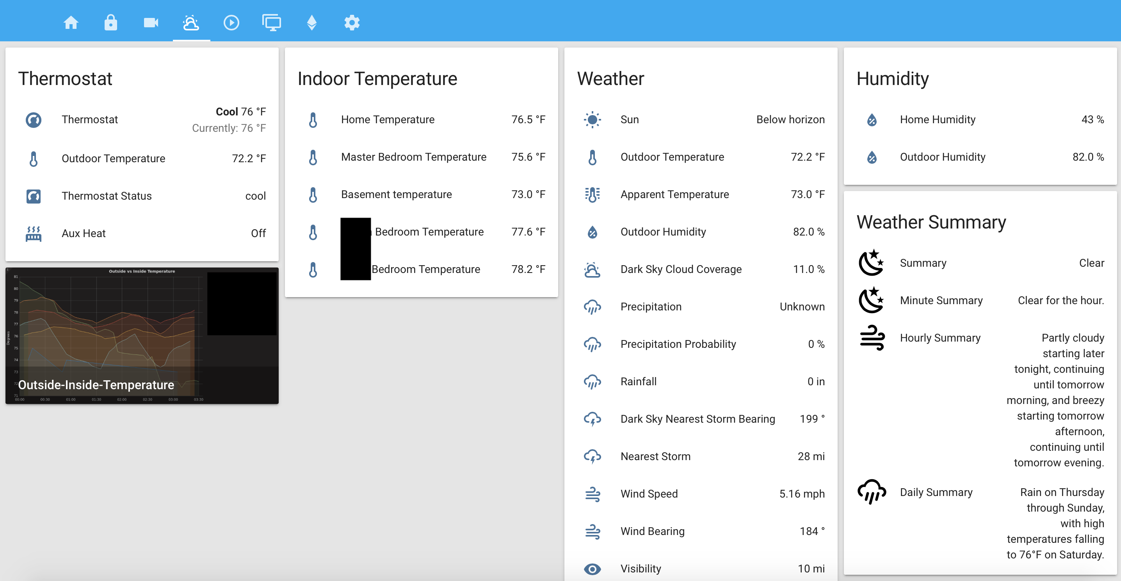Switch to the lock security tab
Screen dimensions: 1121x581
(x=110, y=23)
